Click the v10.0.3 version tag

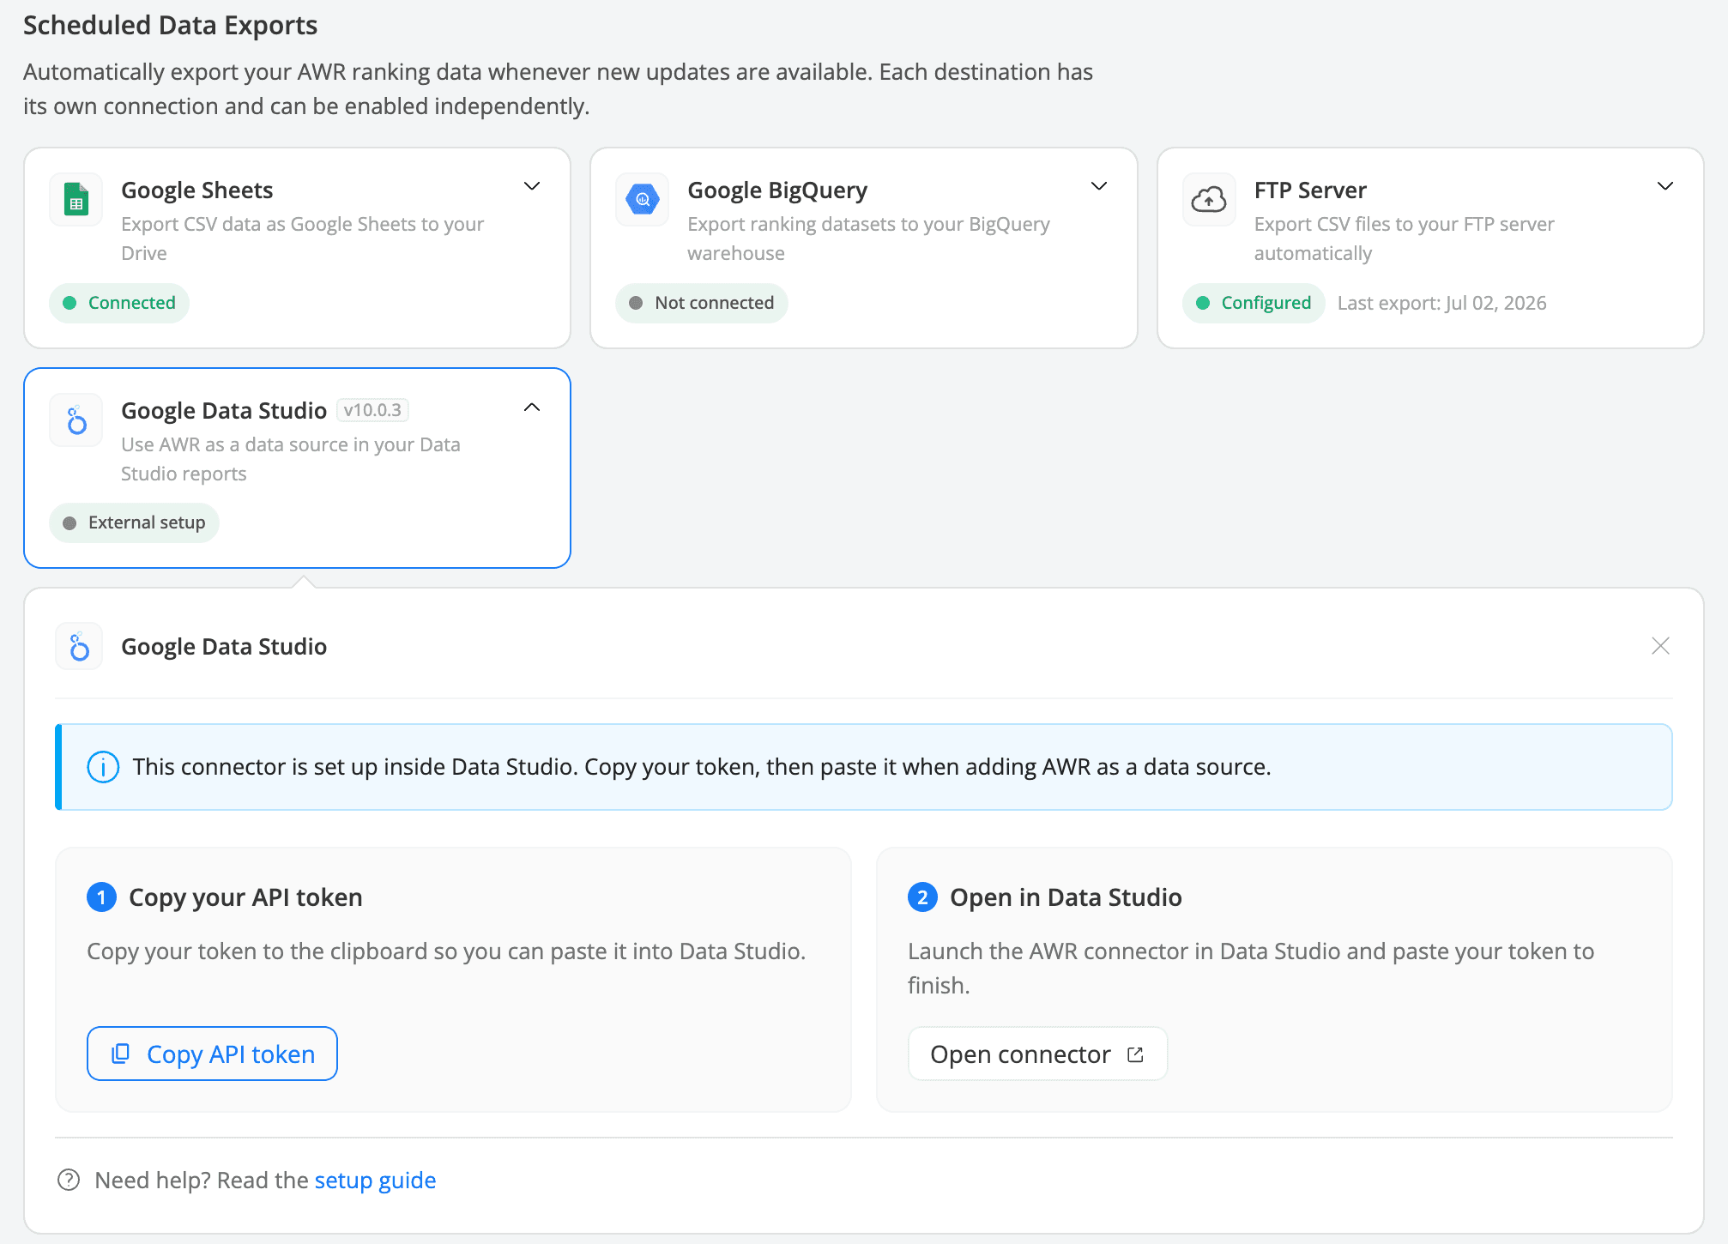[372, 410]
